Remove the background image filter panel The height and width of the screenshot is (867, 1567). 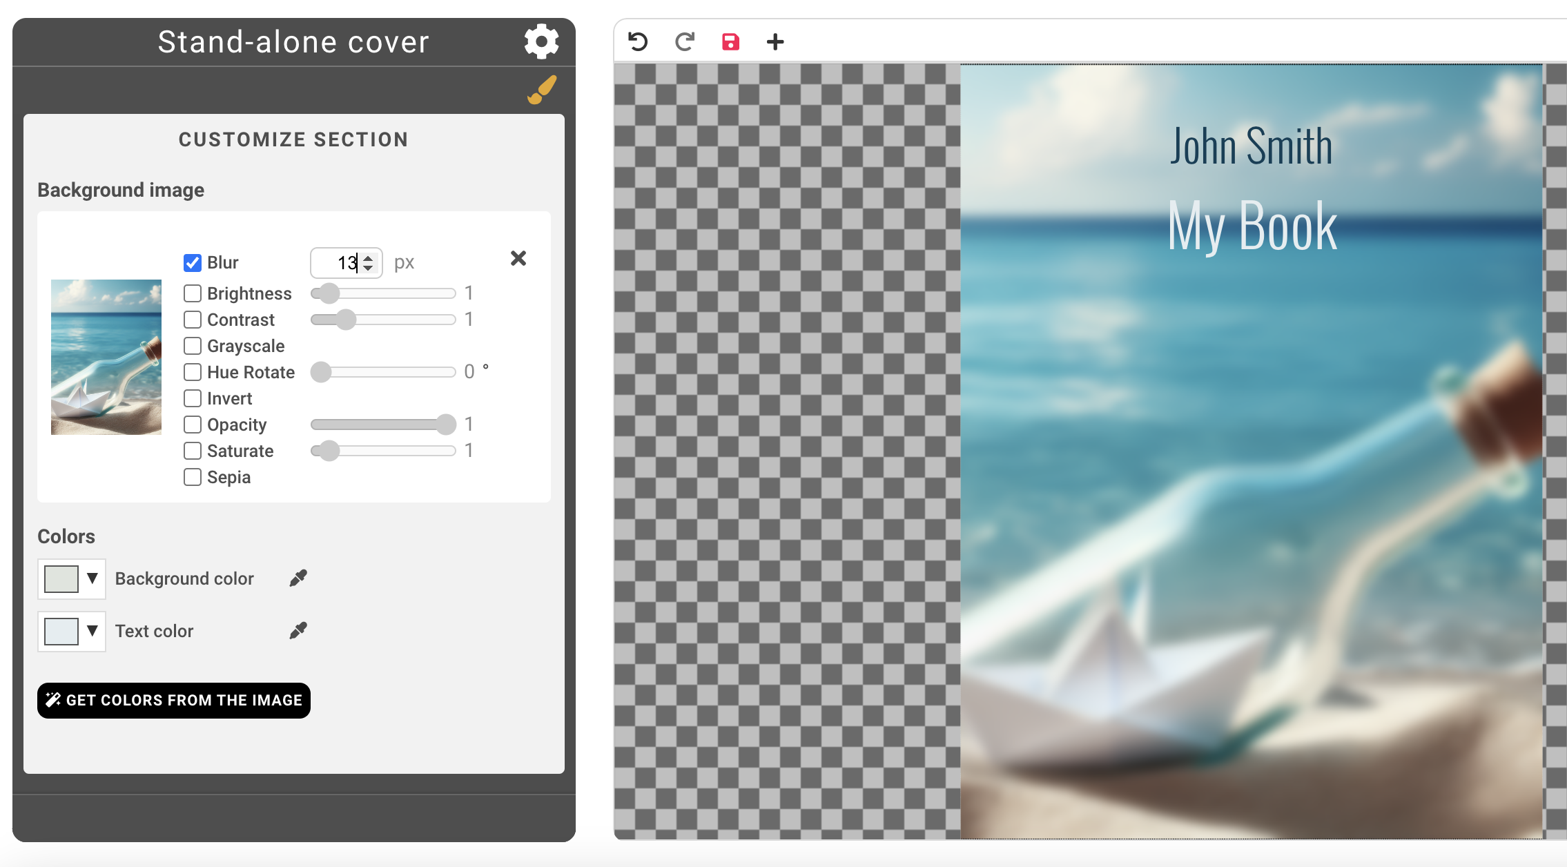pyautogui.click(x=519, y=259)
